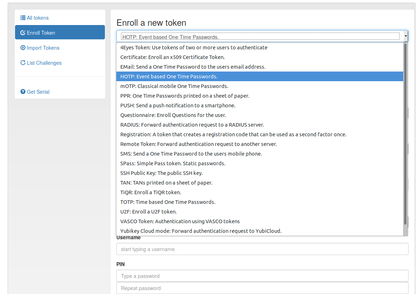Click the Get Serial question mark icon

tap(23, 92)
